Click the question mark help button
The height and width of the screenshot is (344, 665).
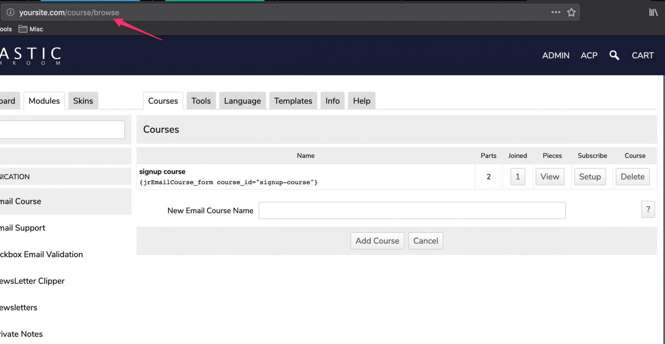pyautogui.click(x=648, y=209)
